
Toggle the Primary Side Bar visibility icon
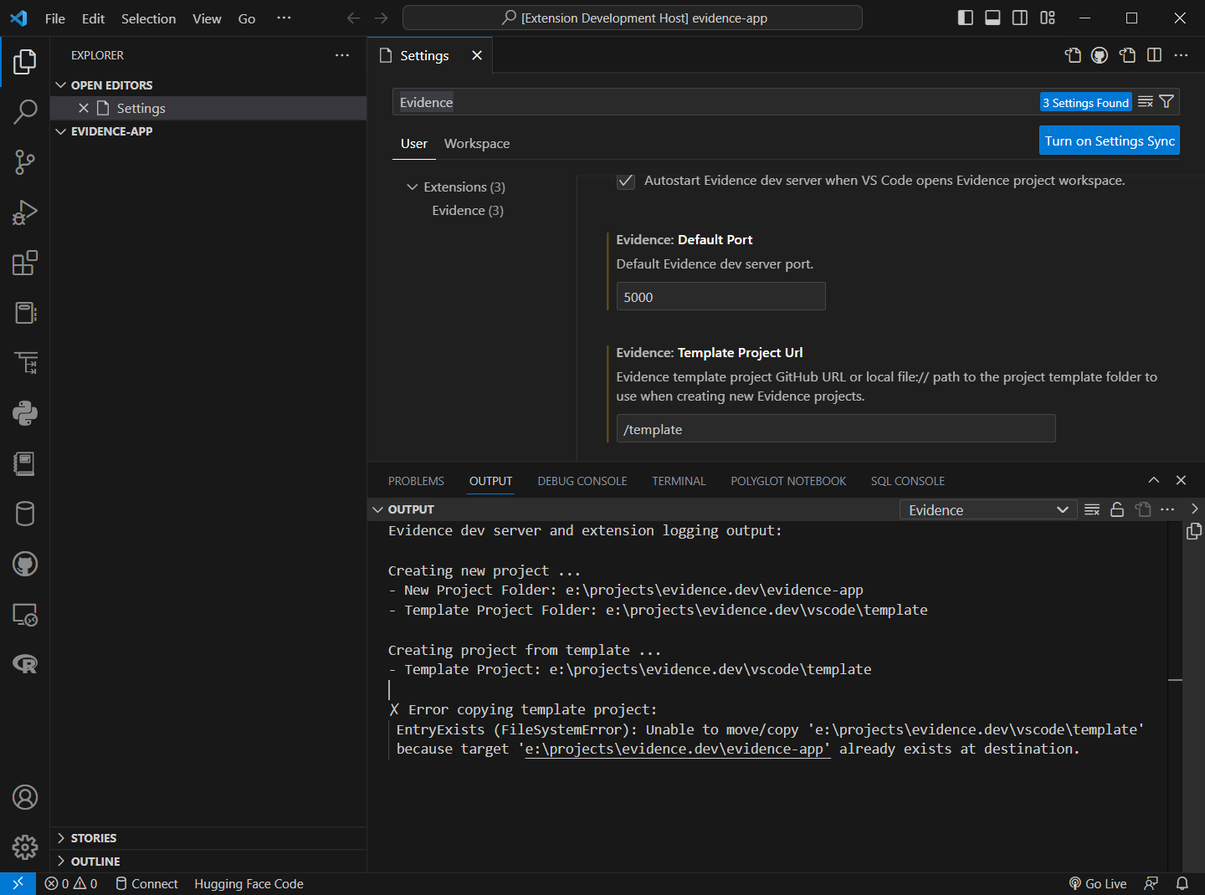tap(965, 18)
